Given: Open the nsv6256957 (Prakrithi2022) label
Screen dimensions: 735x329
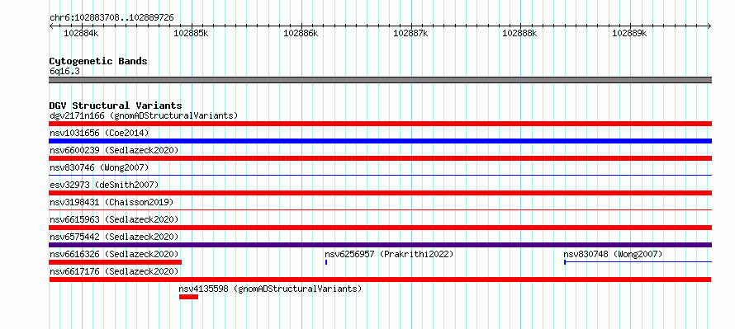Looking at the screenshot, I should (389, 254).
